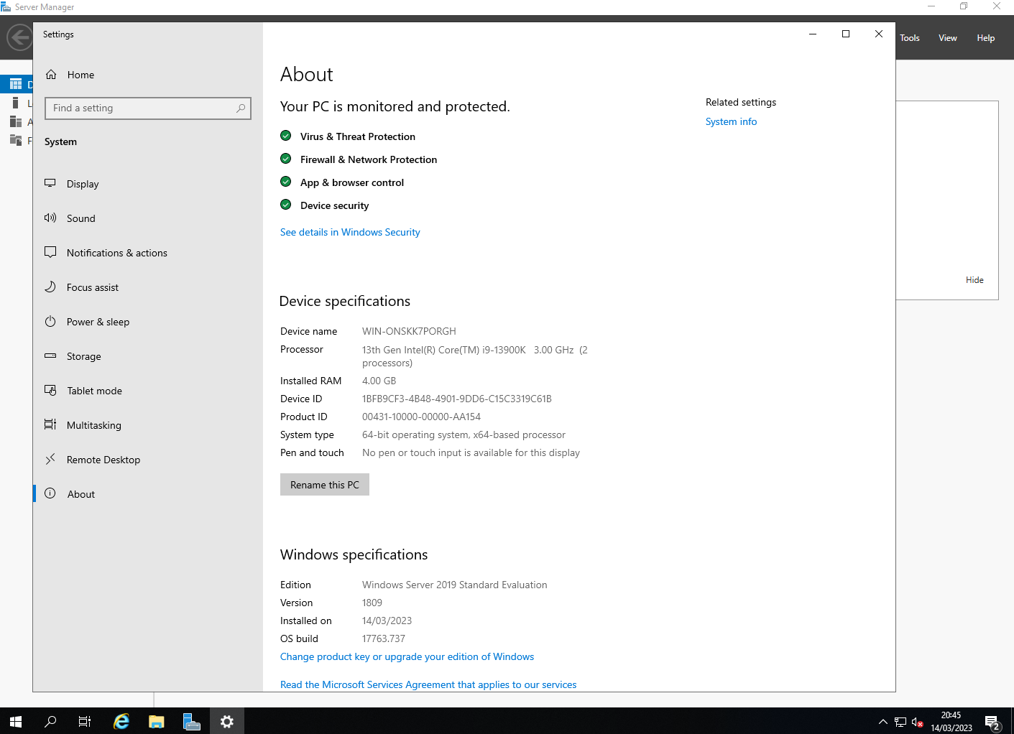Select Tablet mode settings
This screenshot has width=1014, height=734.
tap(94, 391)
